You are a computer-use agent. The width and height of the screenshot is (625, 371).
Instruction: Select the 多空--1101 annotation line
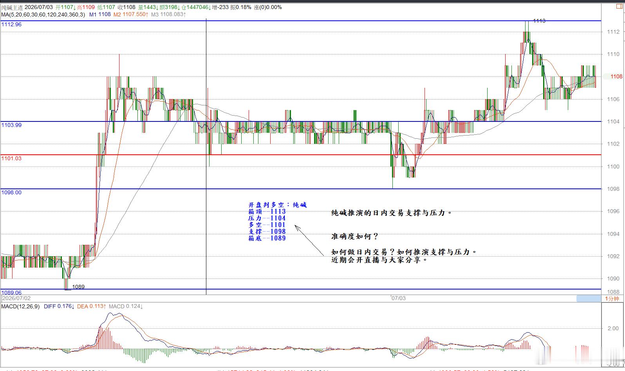coord(267,225)
